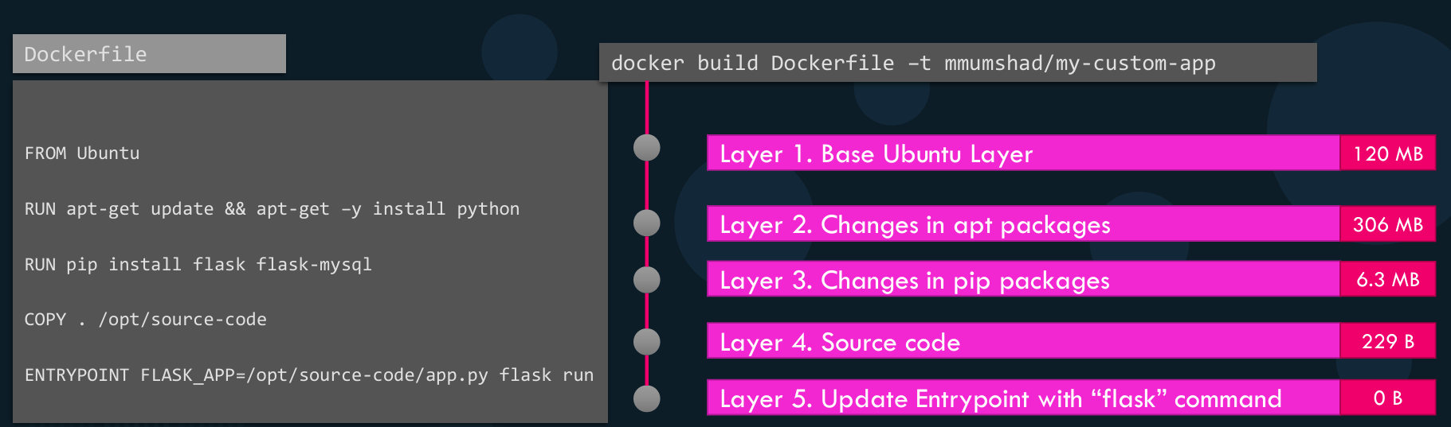This screenshot has width=1451, height=427.
Task: Click the Layer 4 Source code bar
Action: click(1022, 342)
